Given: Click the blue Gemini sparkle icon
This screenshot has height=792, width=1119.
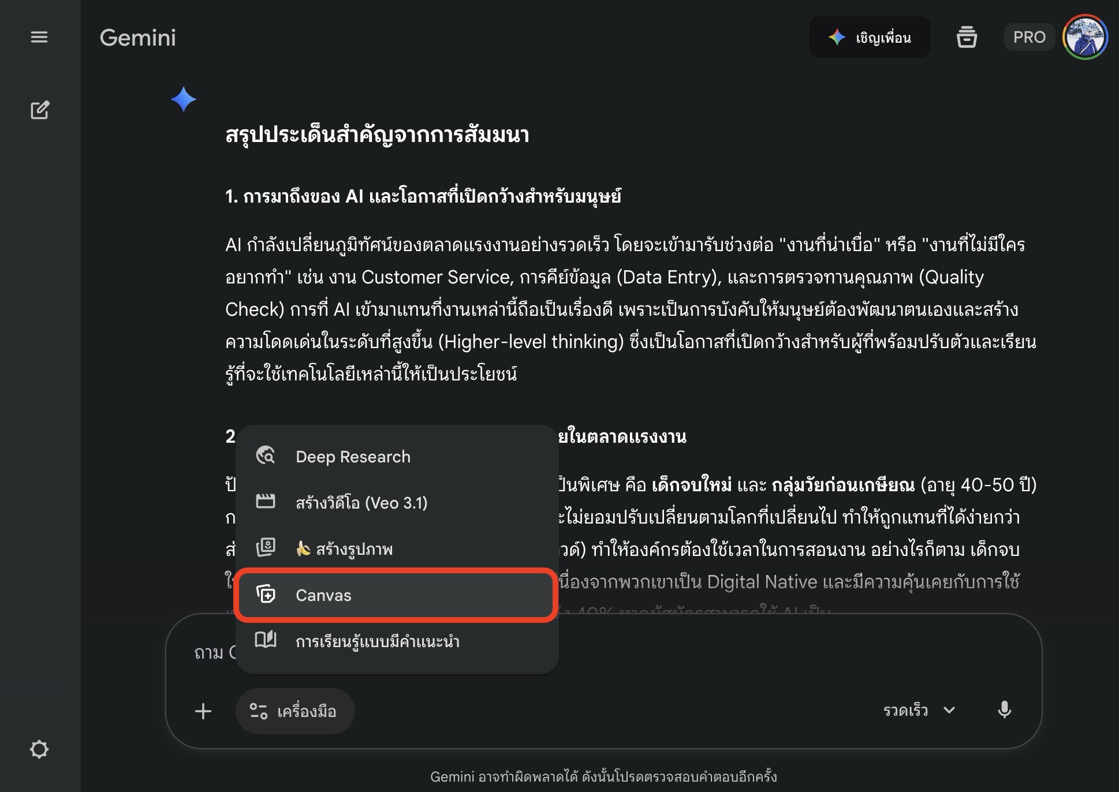Looking at the screenshot, I should [184, 99].
